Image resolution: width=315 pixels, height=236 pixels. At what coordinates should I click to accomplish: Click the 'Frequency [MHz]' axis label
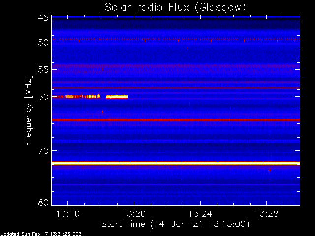pyautogui.click(x=28, y=110)
